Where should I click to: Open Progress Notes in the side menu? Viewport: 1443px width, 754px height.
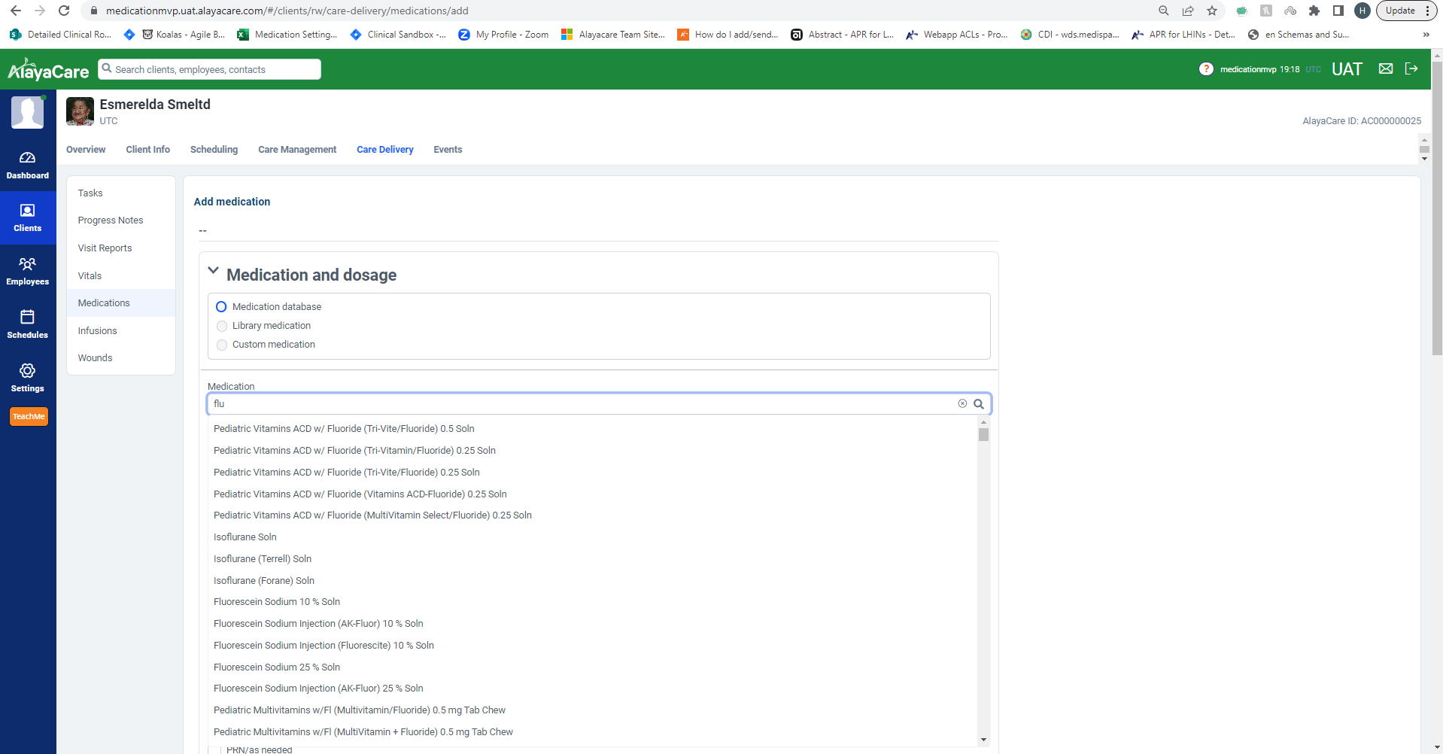[x=111, y=220]
